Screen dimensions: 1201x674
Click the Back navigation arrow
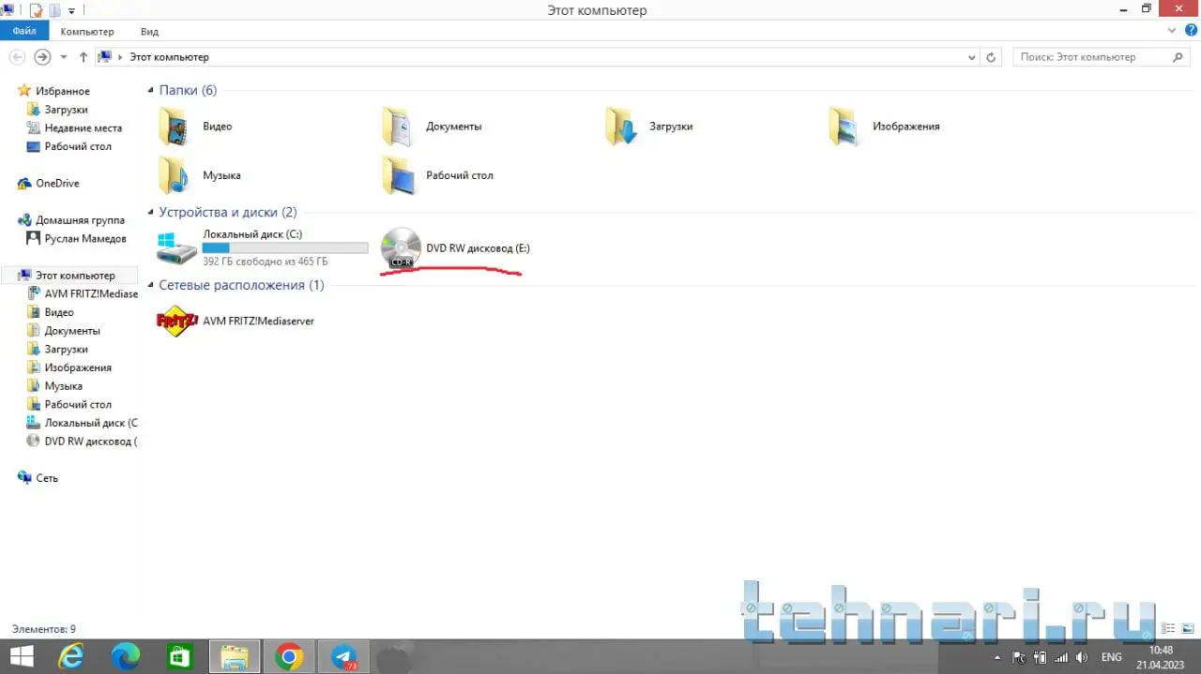click(17, 57)
